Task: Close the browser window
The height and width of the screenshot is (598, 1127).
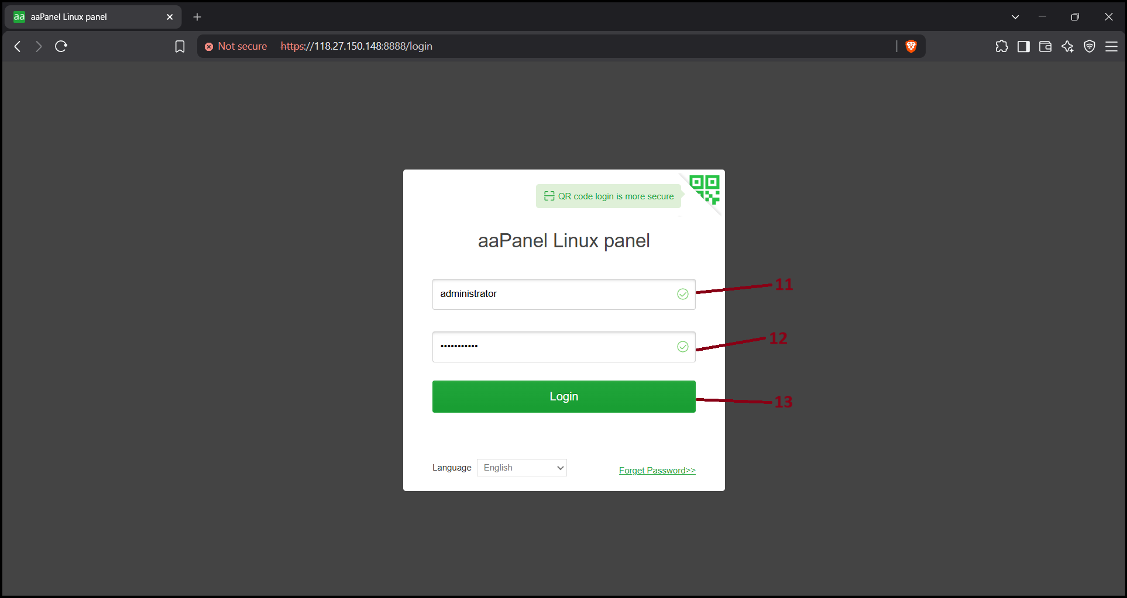Action: click(1108, 17)
